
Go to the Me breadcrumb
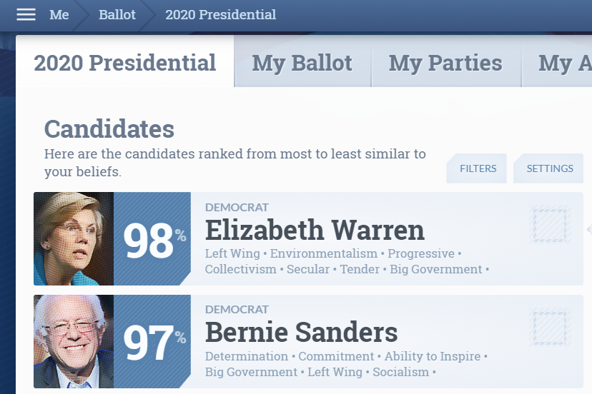59,15
